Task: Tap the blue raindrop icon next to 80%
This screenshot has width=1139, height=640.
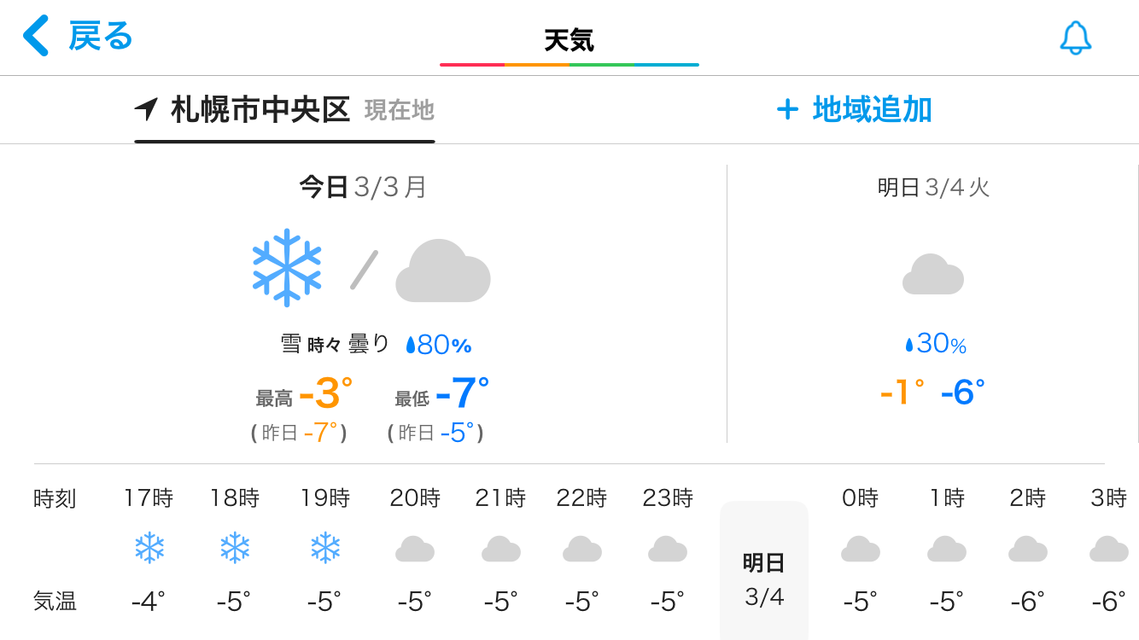Action: [x=411, y=345]
